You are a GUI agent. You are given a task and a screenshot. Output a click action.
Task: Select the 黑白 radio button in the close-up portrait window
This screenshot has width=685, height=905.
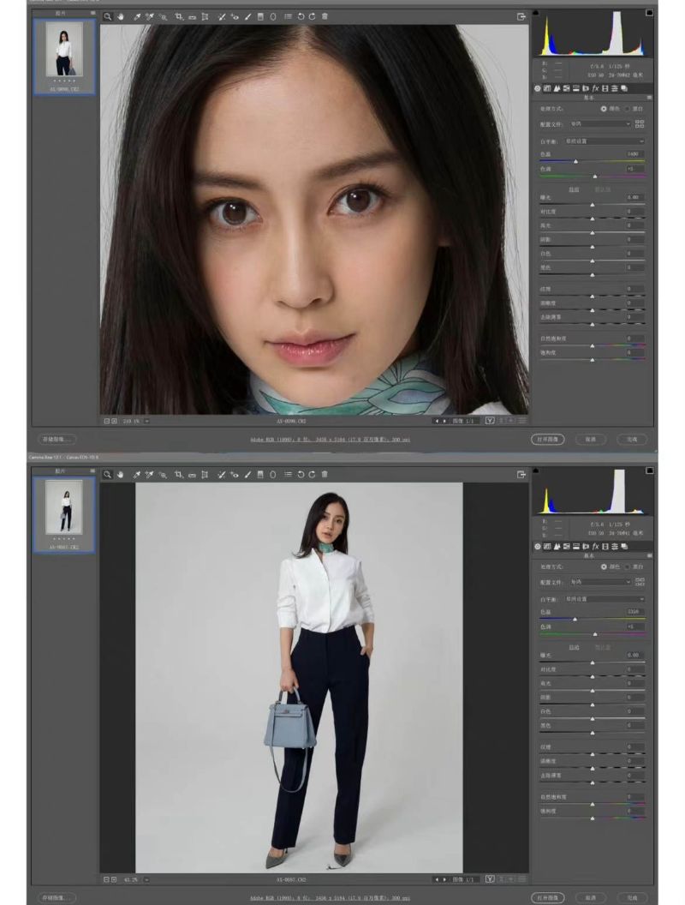(x=627, y=109)
